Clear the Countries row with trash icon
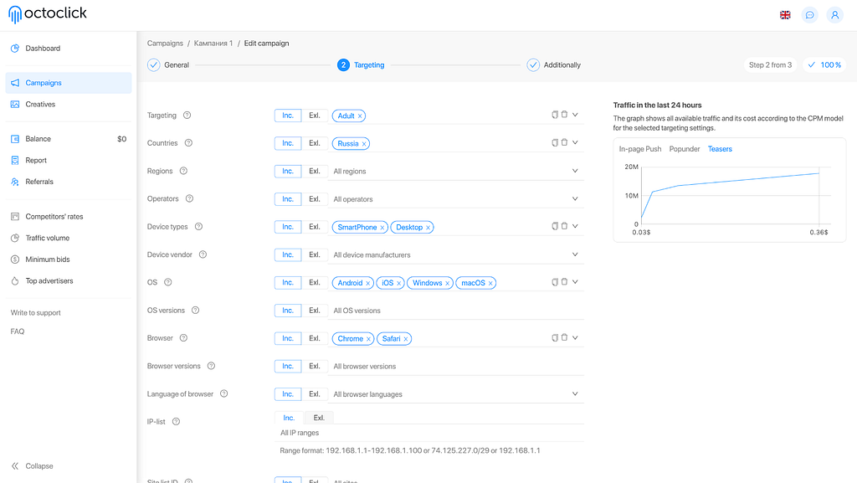857x483 pixels. pos(565,142)
